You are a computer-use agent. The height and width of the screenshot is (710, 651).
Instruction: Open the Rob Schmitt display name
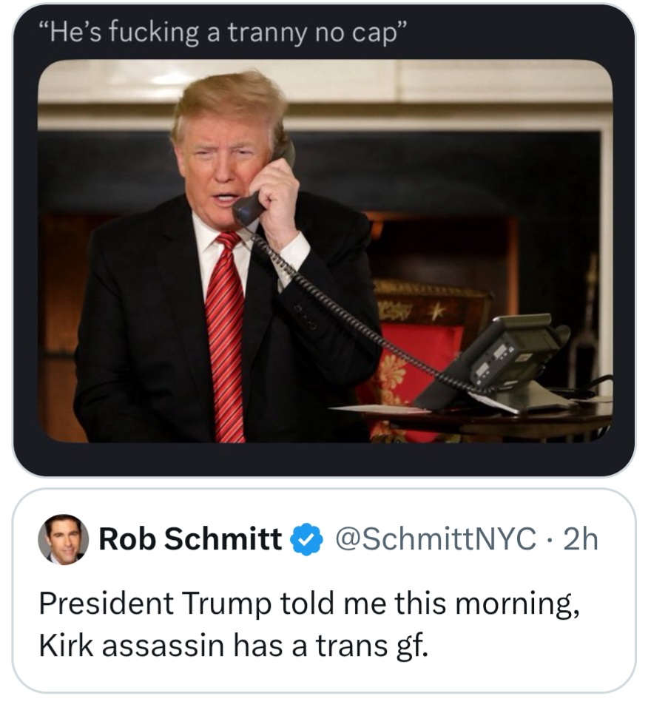[190, 541]
